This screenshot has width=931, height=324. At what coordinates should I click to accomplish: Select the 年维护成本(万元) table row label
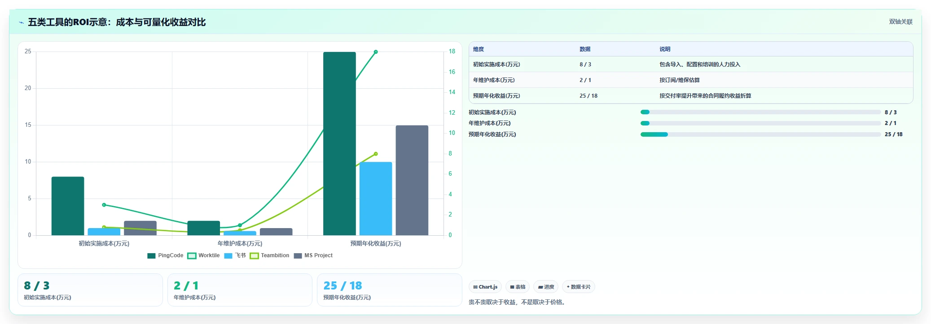pyautogui.click(x=494, y=80)
